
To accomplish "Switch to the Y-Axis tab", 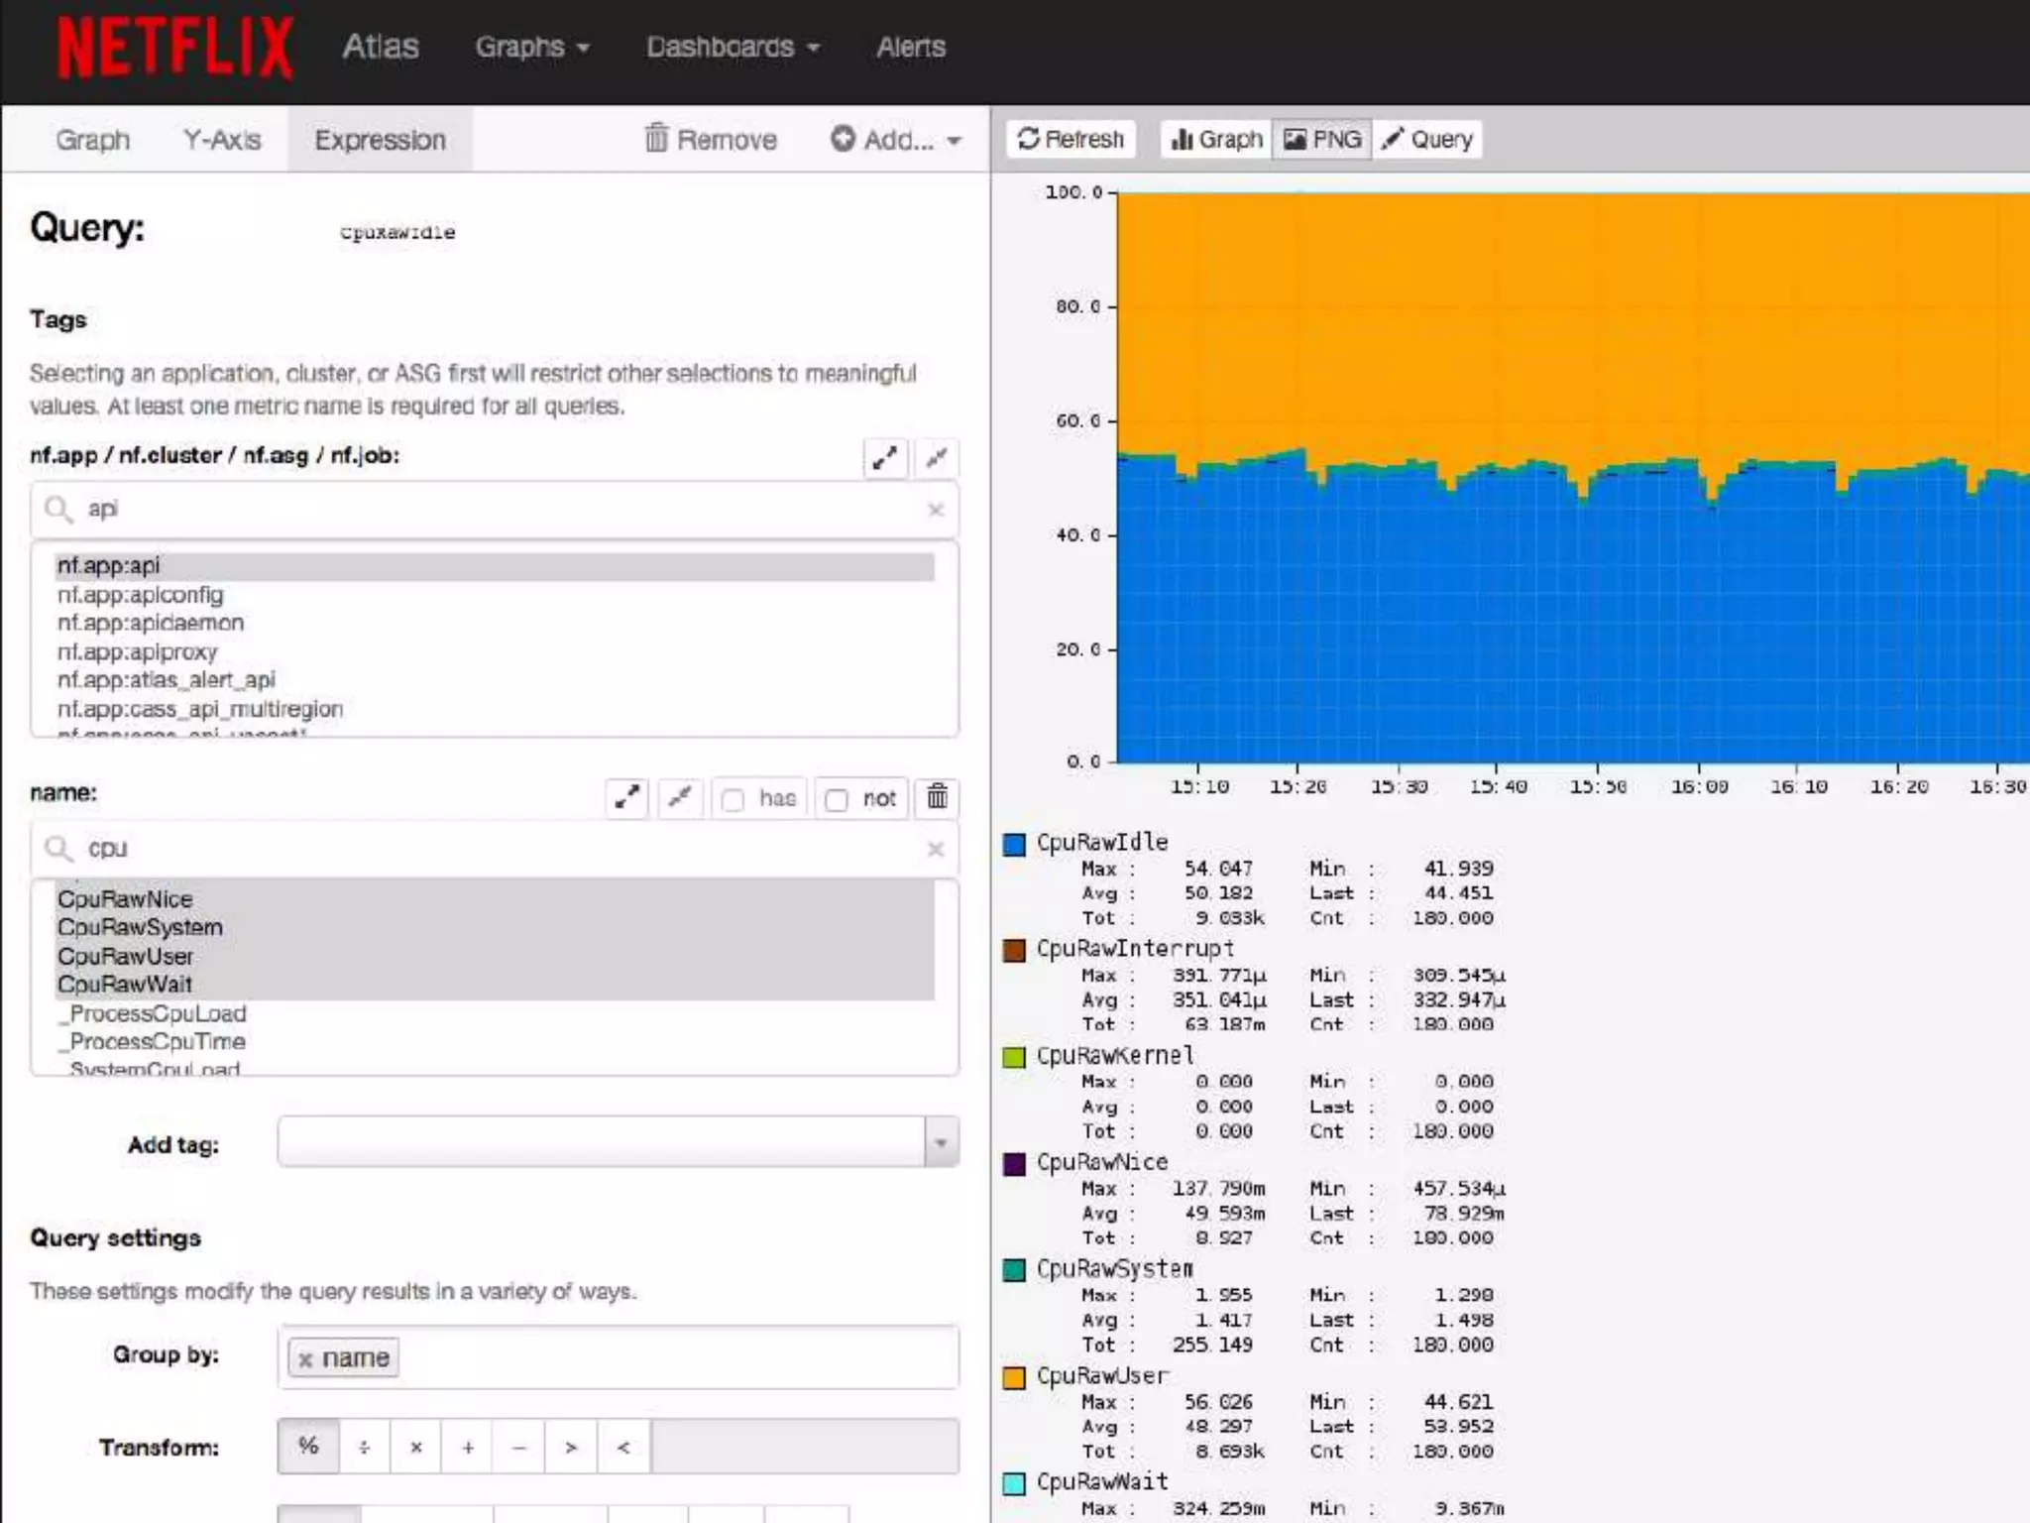I will [x=222, y=140].
